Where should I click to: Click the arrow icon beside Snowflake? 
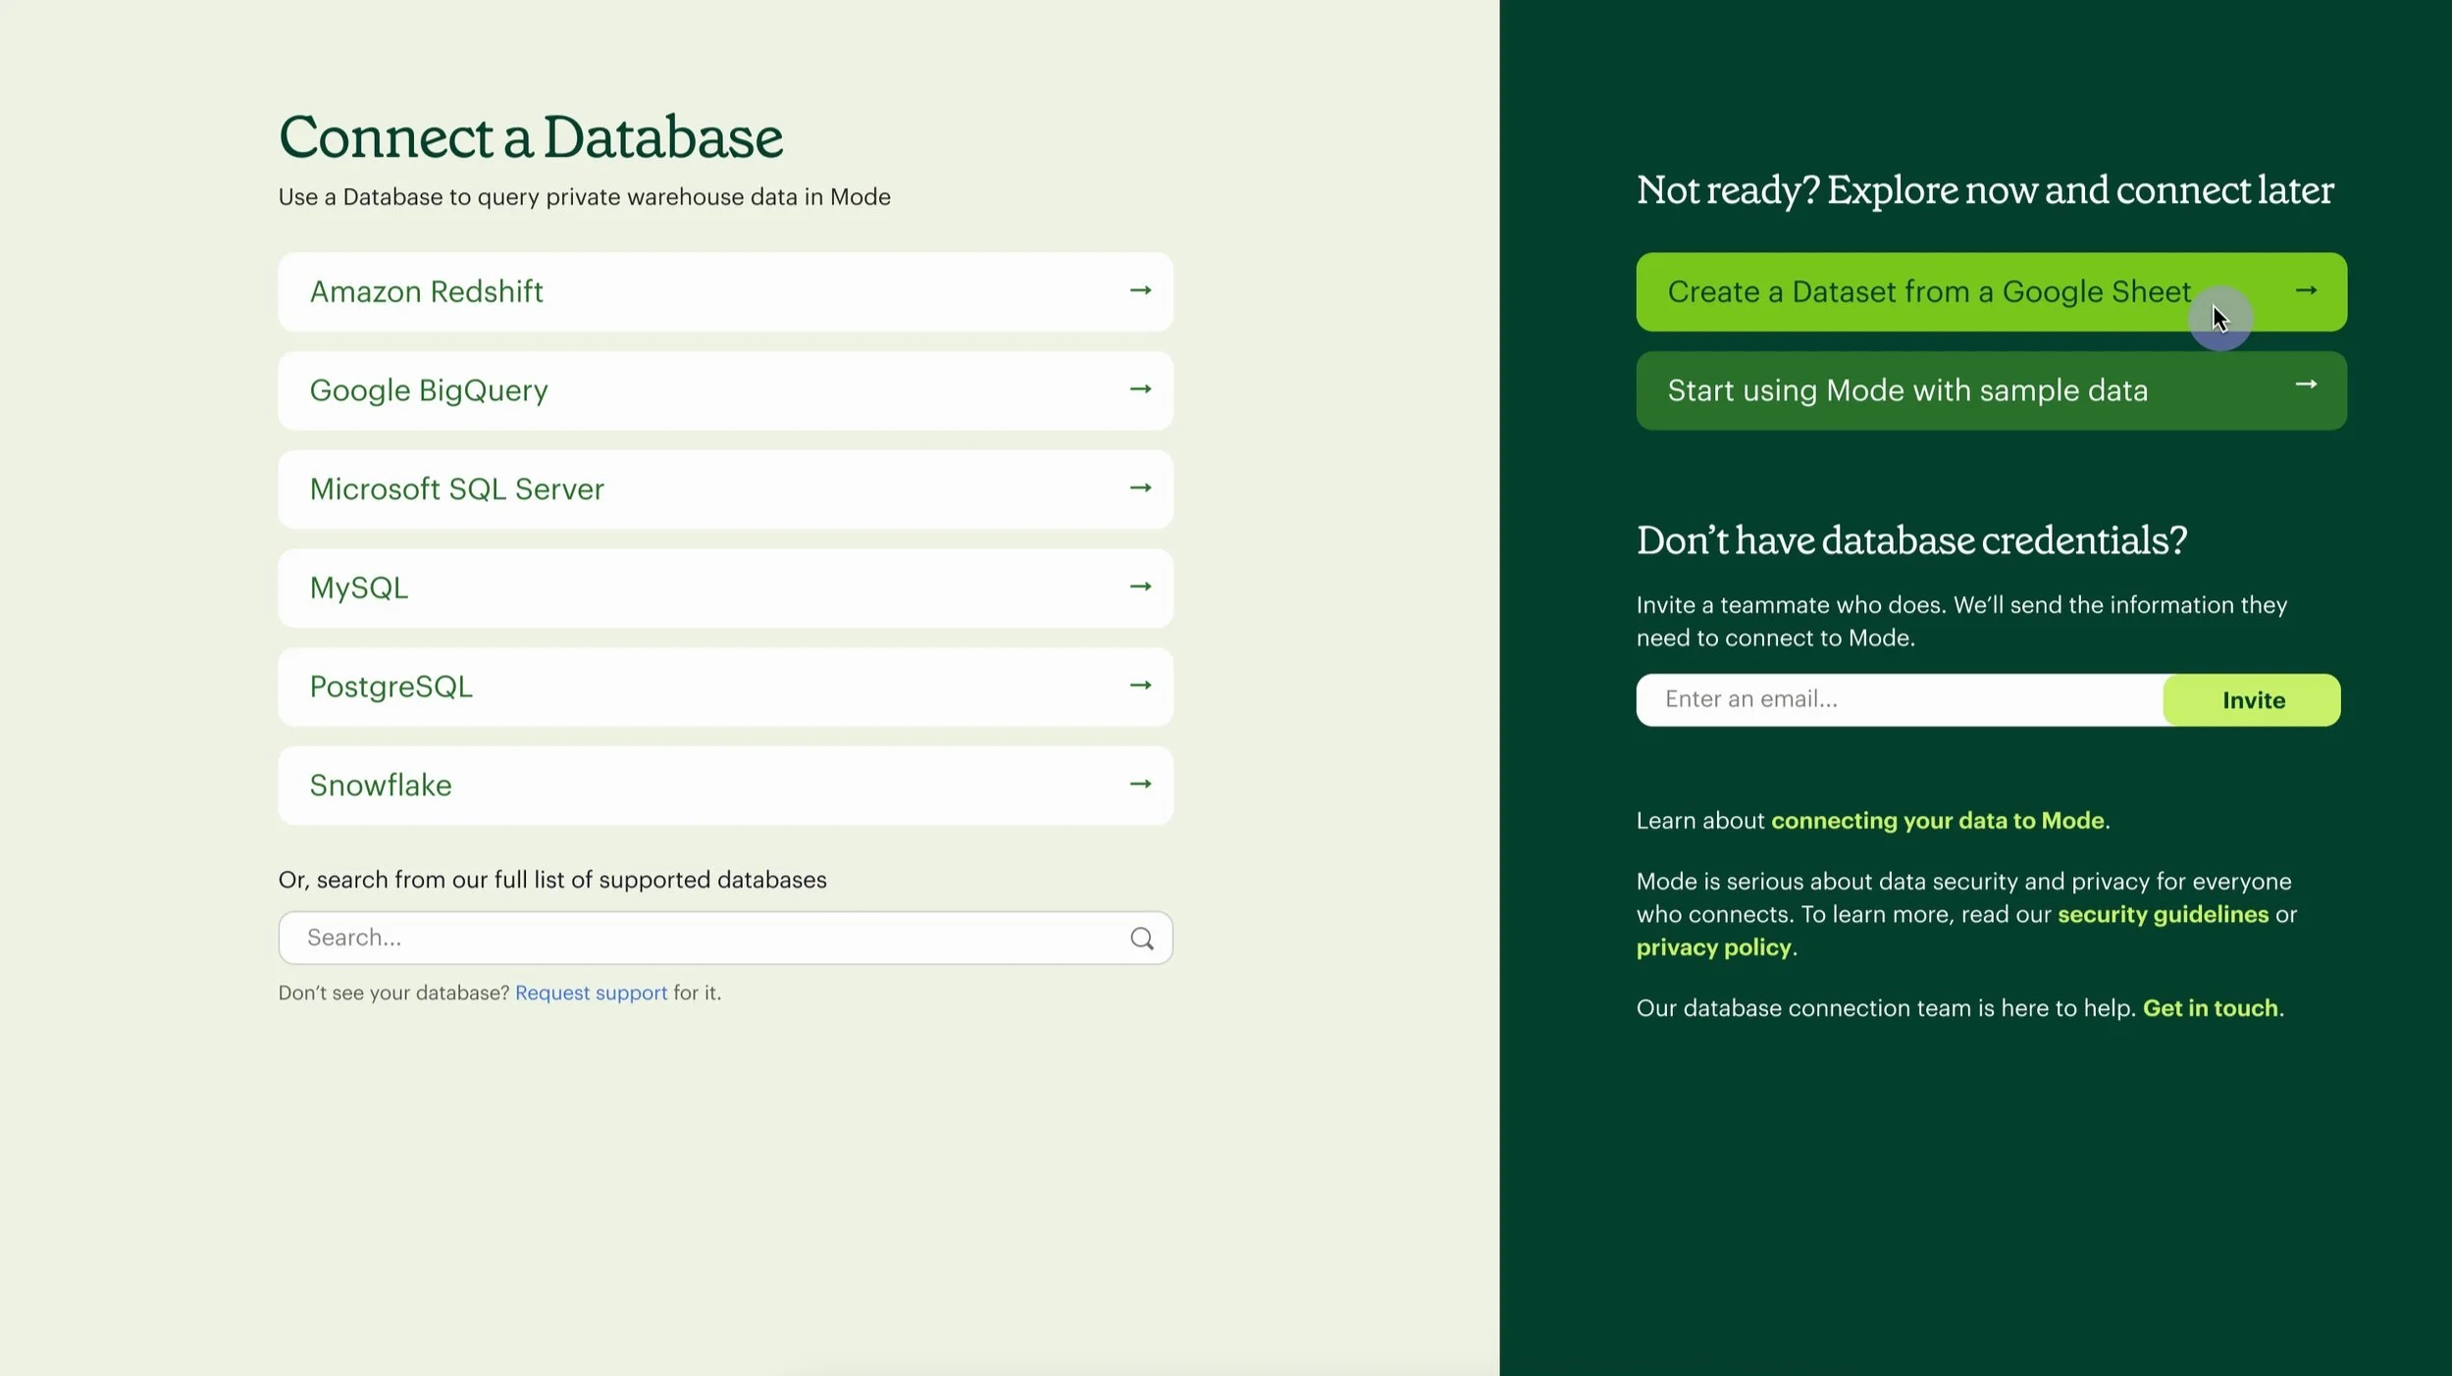click(x=1139, y=784)
